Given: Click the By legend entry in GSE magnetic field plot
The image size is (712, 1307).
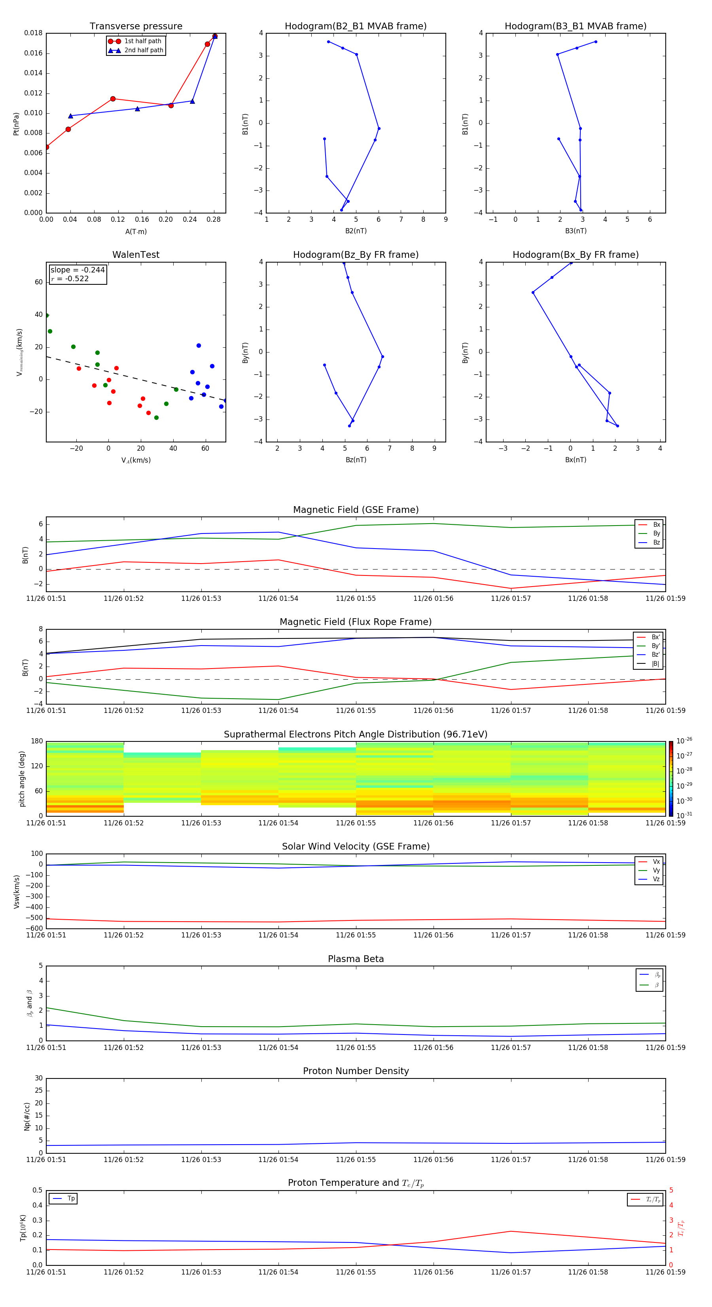Looking at the screenshot, I should 649,533.
